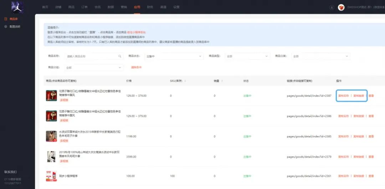Click 清除条件 to clear filters
The image size is (385, 189).
point(136,67)
